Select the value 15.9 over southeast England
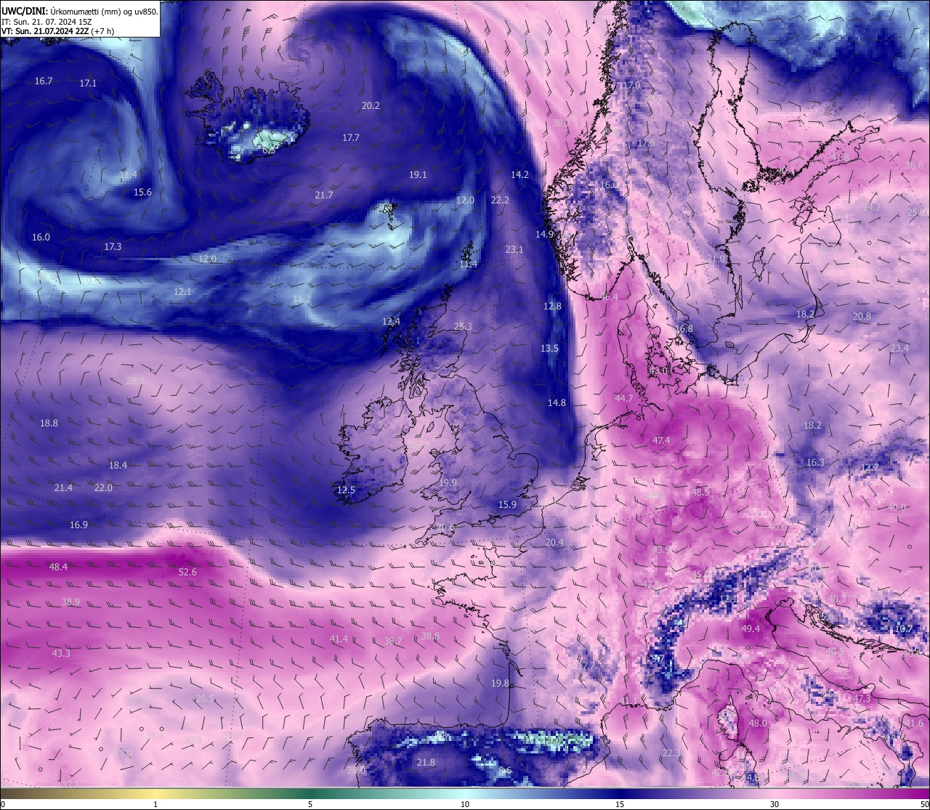The width and height of the screenshot is (930, 810). (x=507, y=505)
